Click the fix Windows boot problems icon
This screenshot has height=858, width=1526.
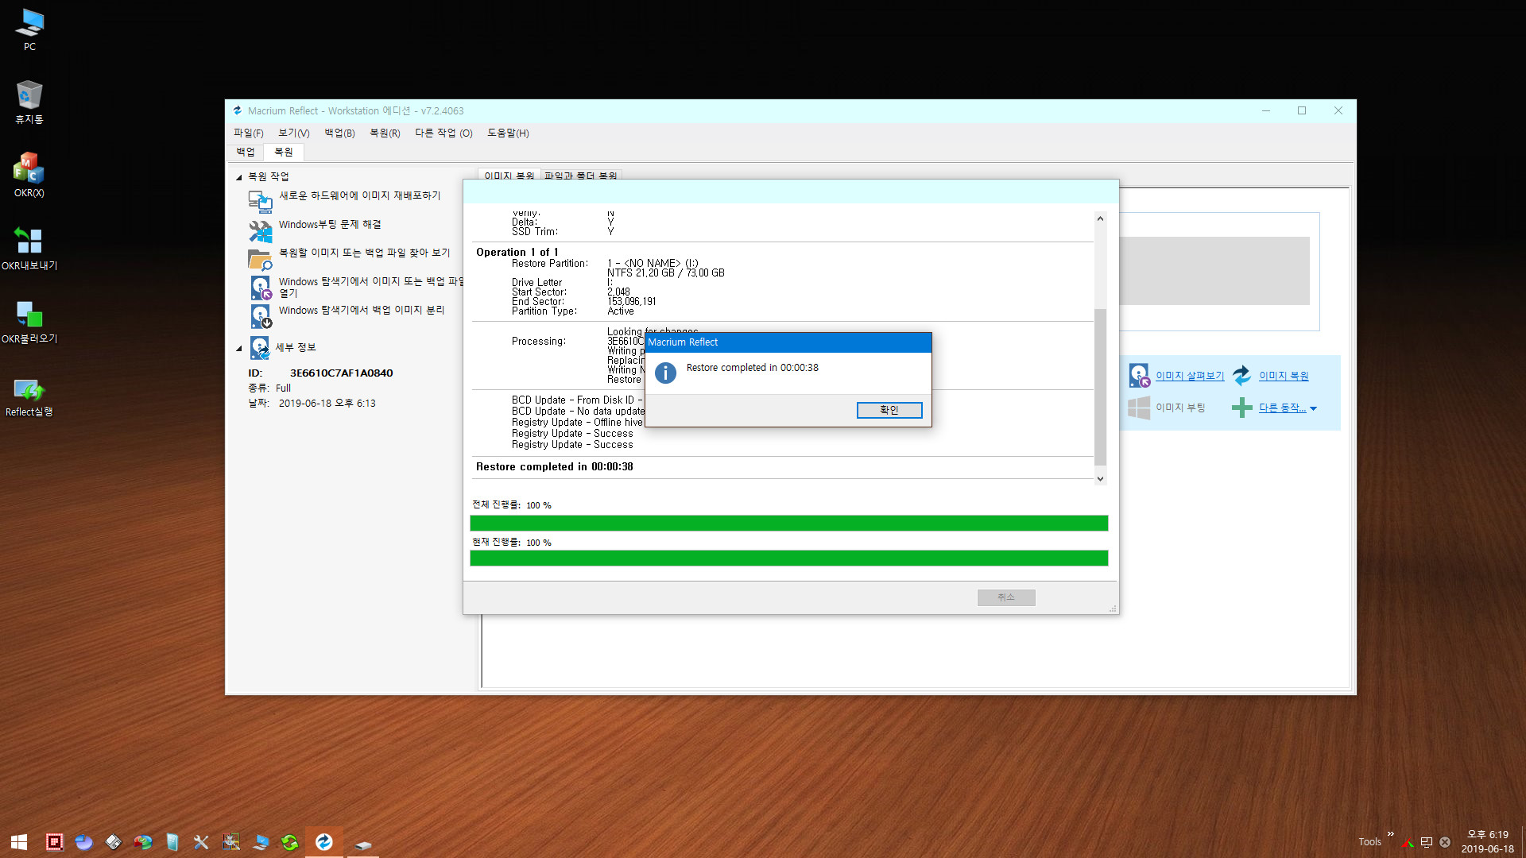coord(260,230)
